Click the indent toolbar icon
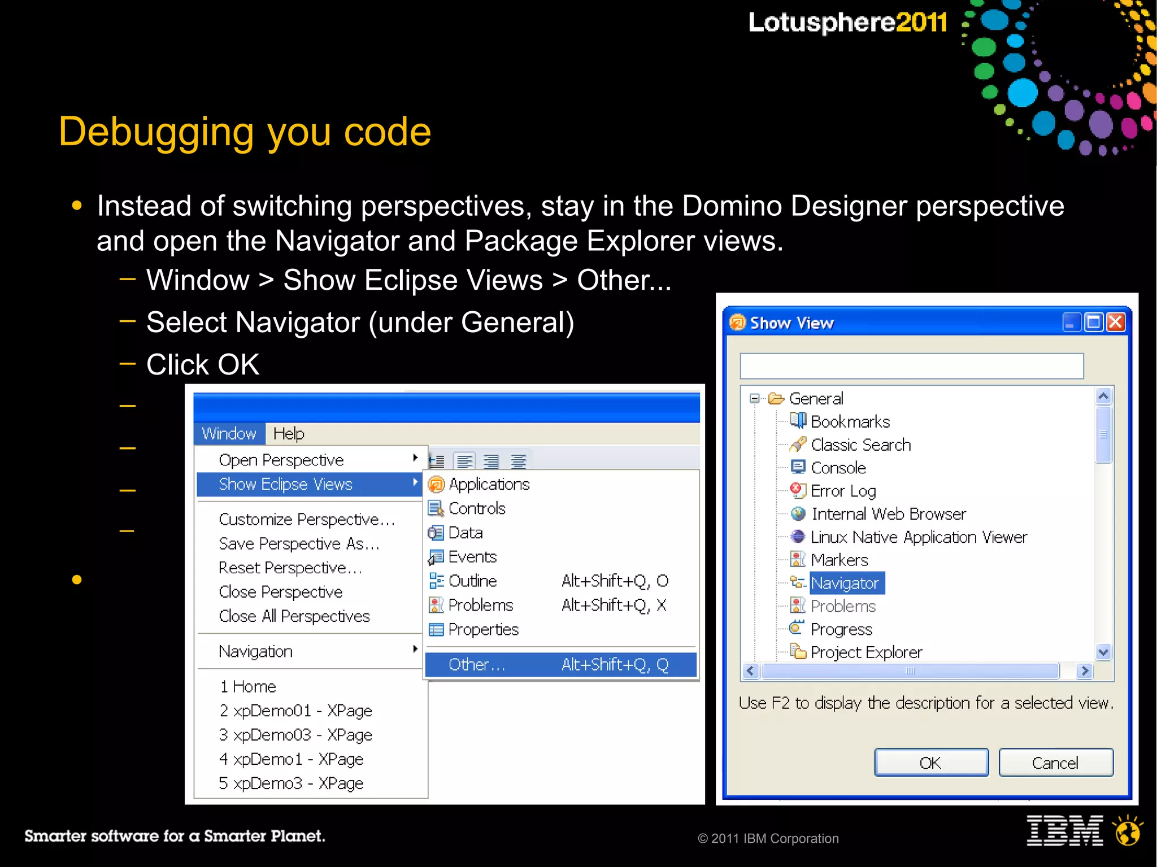Screen dimensions: 1157x867 [437, 461]
